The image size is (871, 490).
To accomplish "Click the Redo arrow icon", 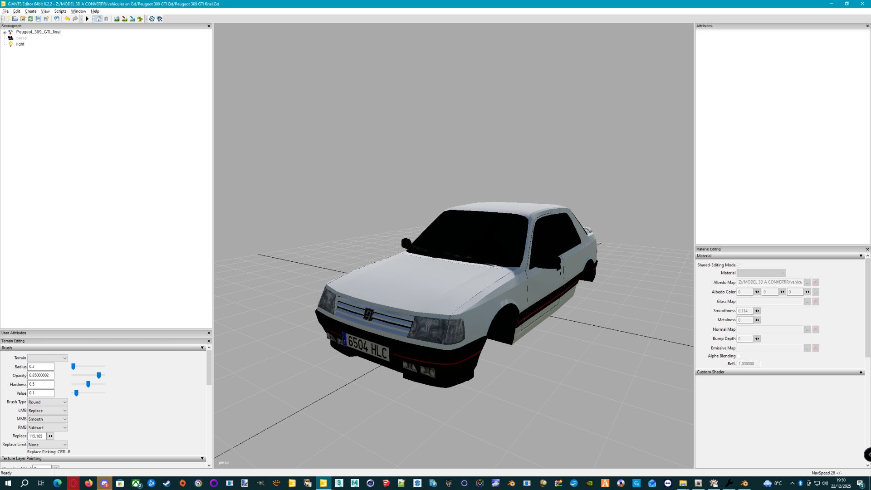I will [x=74, y=19].
